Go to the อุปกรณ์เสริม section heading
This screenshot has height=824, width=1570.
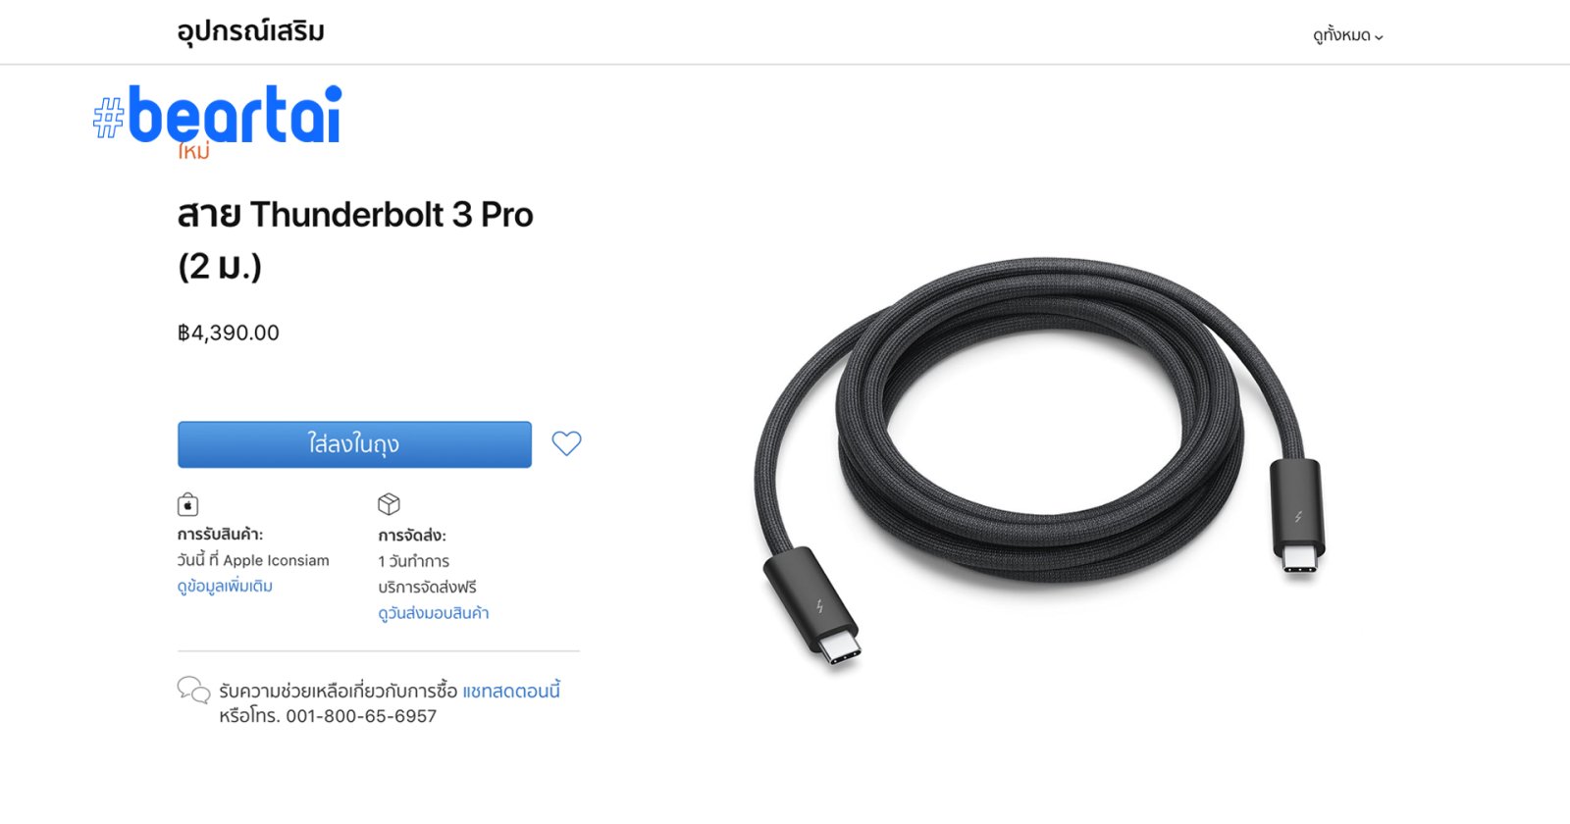point(250,31)
